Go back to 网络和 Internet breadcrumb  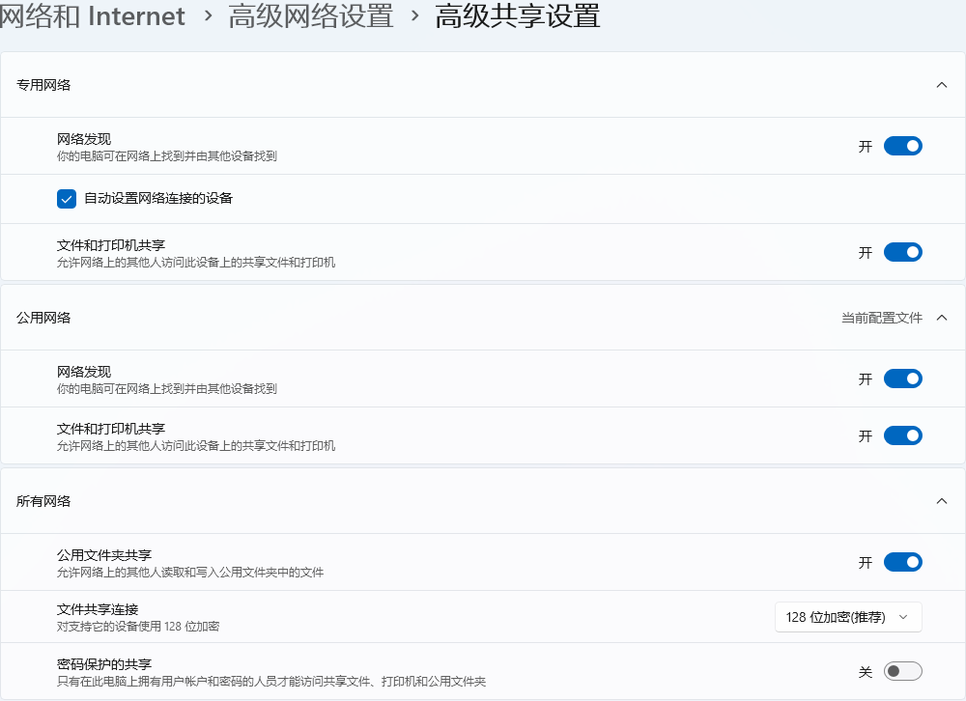[x=93, y=16]
